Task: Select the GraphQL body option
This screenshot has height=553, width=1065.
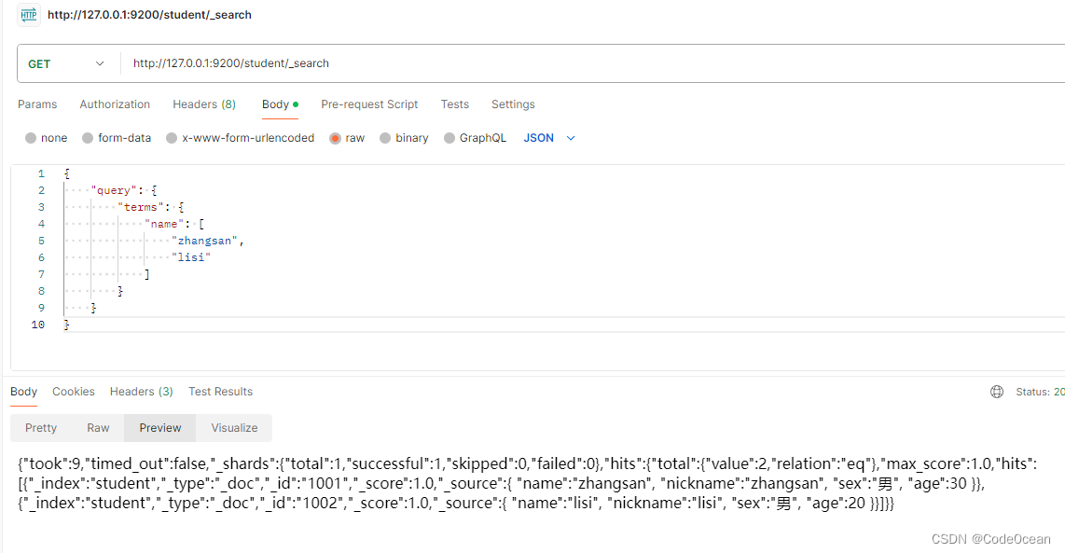Action: [x=475, y=138]
